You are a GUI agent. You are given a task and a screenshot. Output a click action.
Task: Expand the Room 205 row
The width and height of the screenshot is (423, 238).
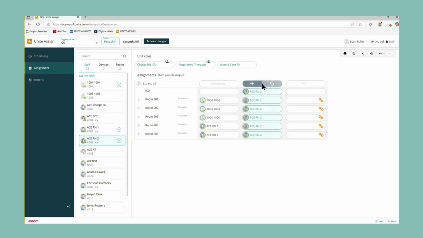tap(139, 134)
